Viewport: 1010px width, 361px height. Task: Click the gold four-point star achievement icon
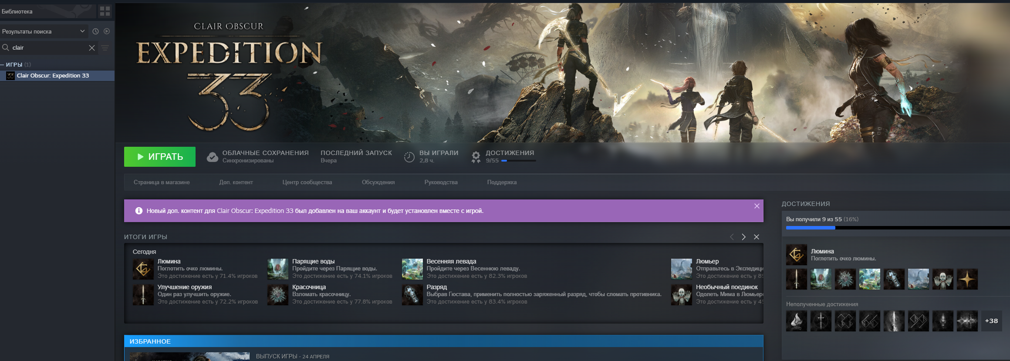click(967, 279)
